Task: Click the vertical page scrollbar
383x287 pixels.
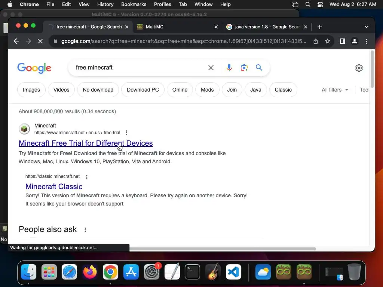Action: pyautogui.click(x=372, y=69)
